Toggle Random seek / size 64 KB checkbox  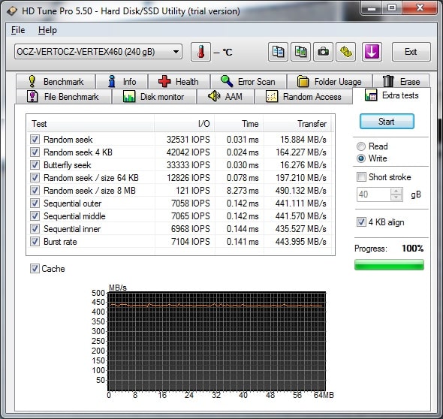[35, 178]
